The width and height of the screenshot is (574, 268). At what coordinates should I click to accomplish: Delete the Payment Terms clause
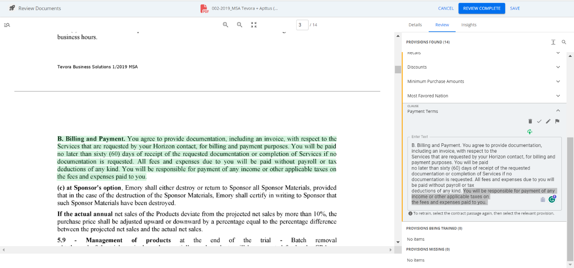click(530, 121)
